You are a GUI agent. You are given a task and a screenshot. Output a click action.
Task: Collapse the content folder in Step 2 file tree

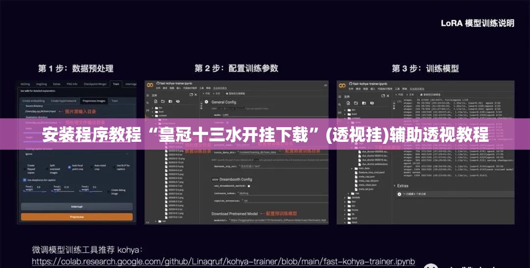[153, 115]
